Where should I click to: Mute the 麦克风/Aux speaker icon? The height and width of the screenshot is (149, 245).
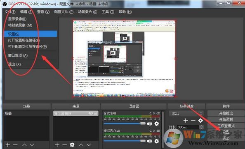[150, 141]
